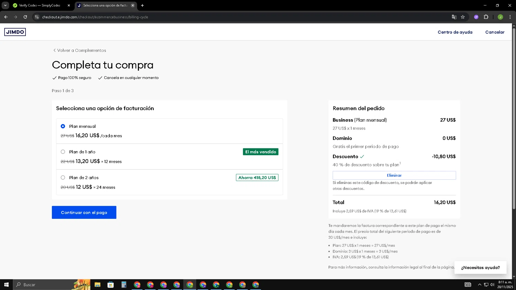
Task: Go back in browser history
Action: [x=6, y=17]
